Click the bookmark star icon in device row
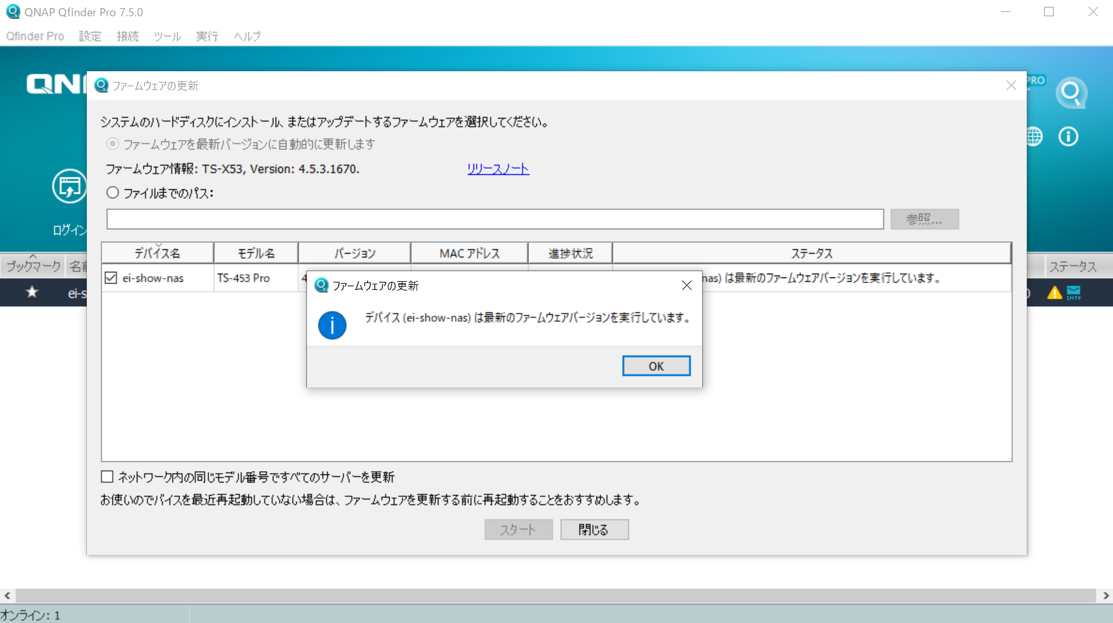This screenshot has width=1113, height=623. 32,292
